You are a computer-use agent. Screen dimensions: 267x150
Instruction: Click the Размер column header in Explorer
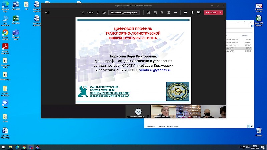click(x=245, y=35)
